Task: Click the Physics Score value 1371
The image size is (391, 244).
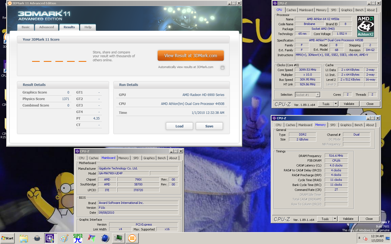Action: [x=65, y=99]
